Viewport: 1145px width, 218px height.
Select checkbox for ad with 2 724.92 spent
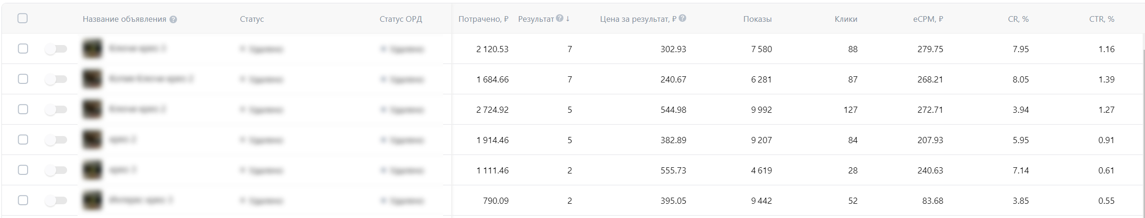pos(23,109)
